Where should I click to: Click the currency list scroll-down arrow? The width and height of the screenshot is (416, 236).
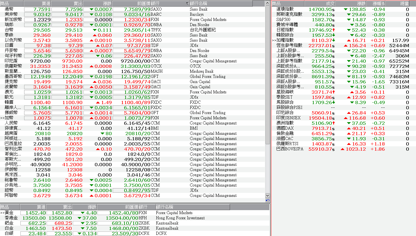pos(268,195)
